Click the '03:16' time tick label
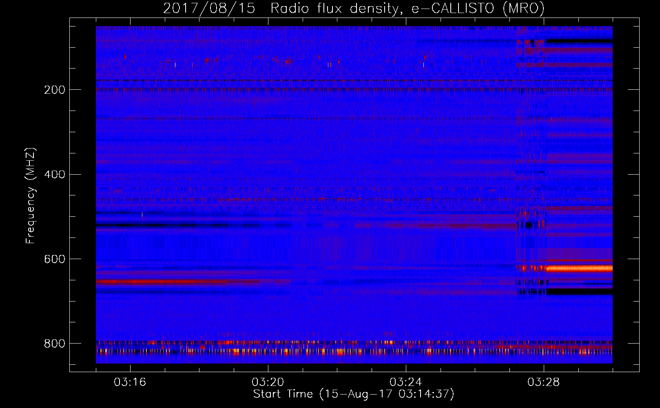This screenshot has height=408, width=660. [x=130, y=382]
